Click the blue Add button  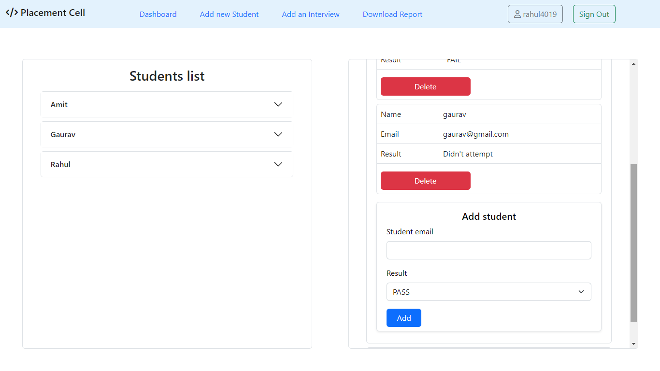point(404,318)
